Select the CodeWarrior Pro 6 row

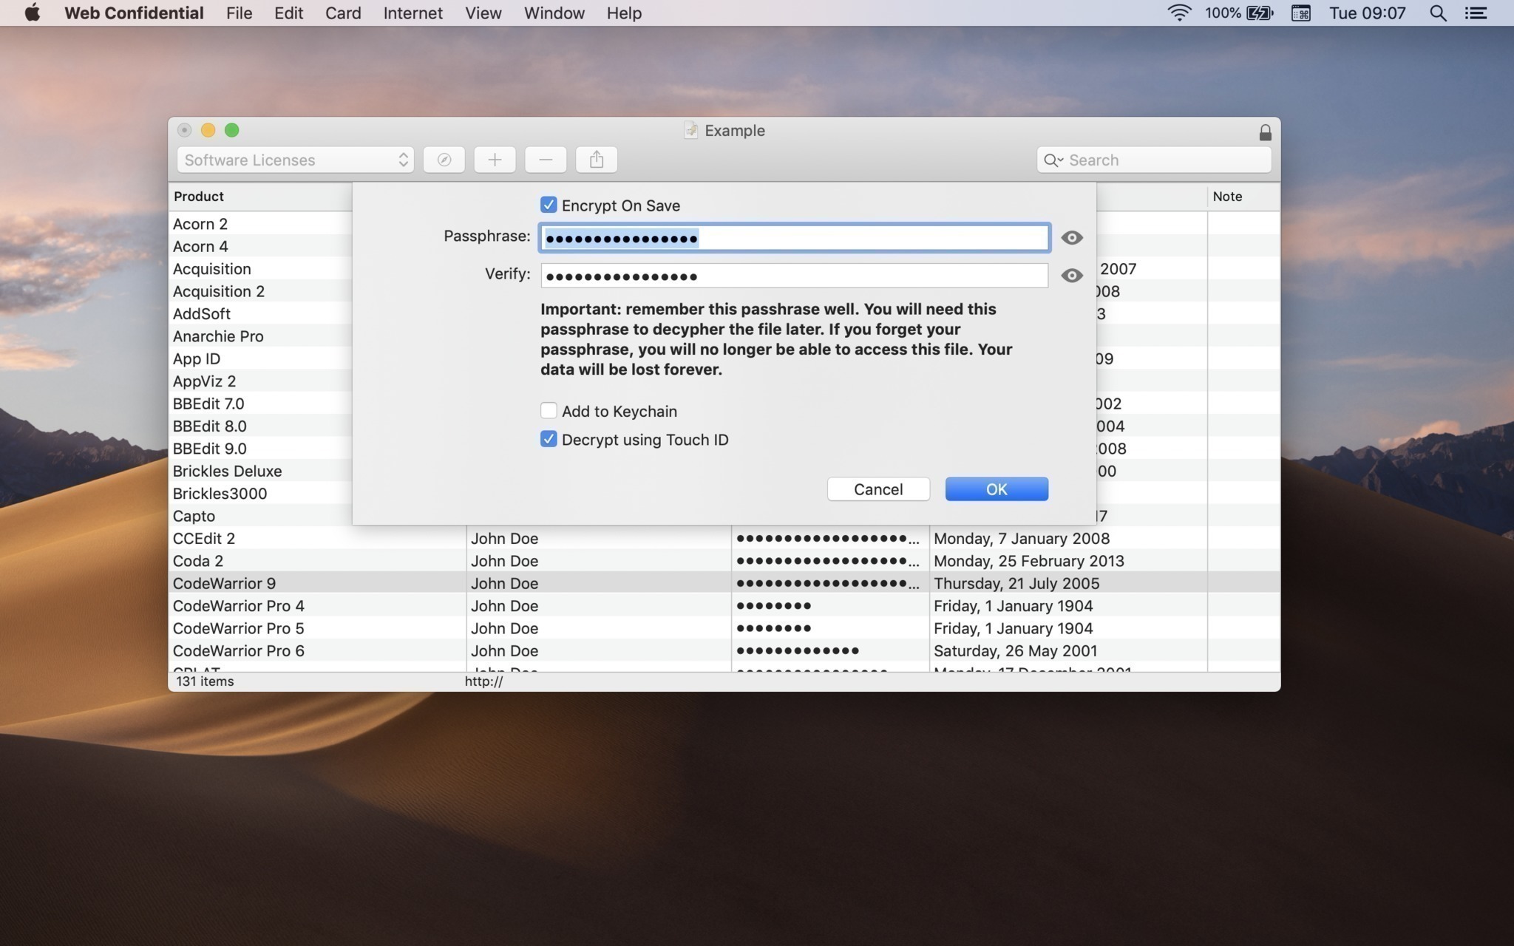pos(724,650)
